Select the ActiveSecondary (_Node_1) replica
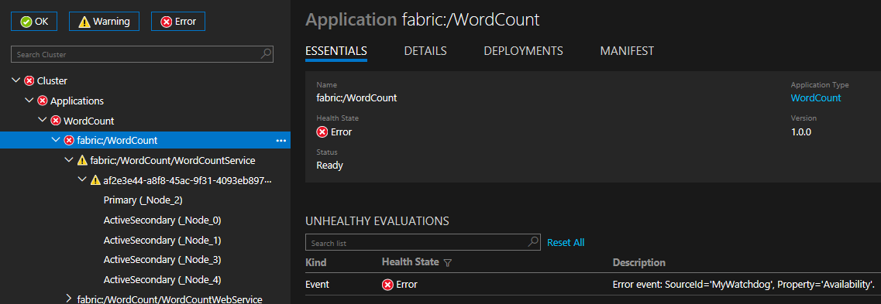881x304 pixels. click(163, 240)
